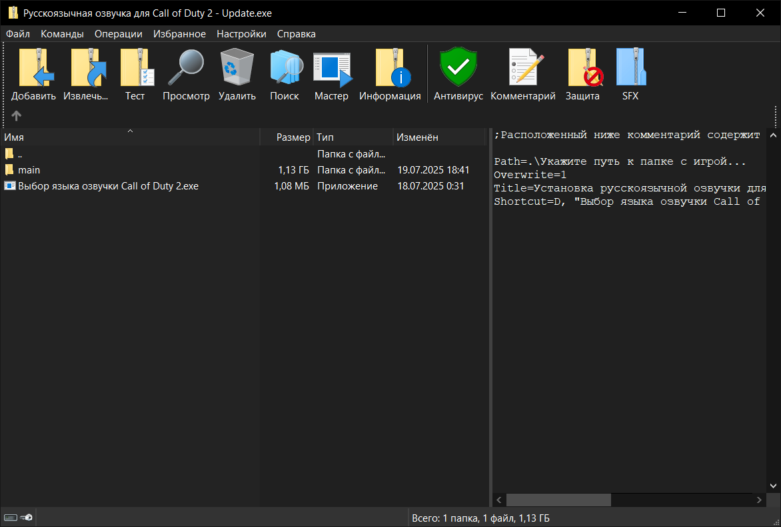Open the Поиск search icon

287,67
